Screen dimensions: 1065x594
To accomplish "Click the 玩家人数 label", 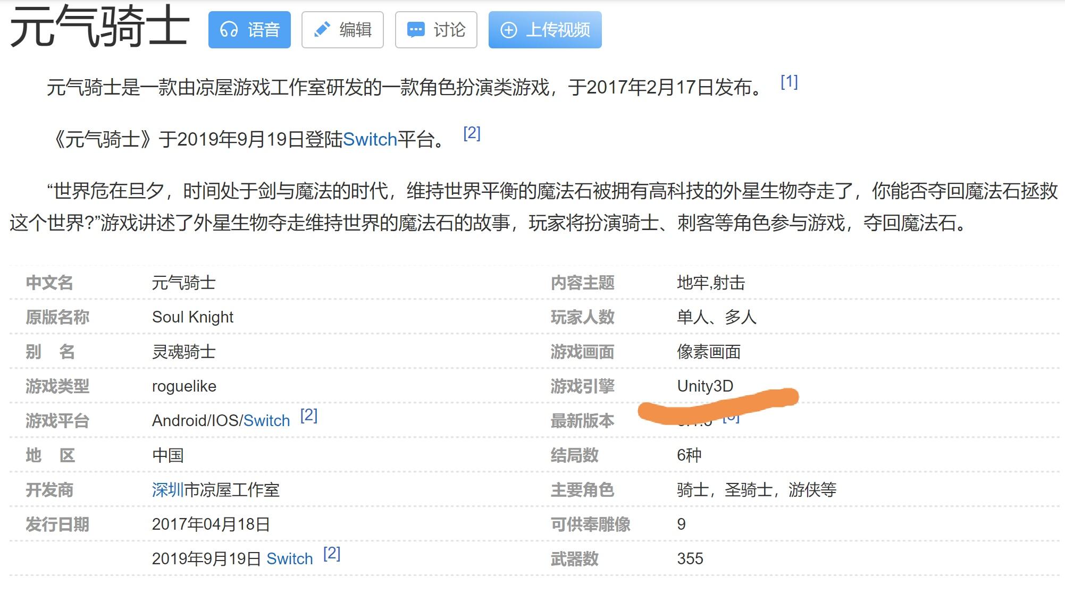I will coord(582,317).
